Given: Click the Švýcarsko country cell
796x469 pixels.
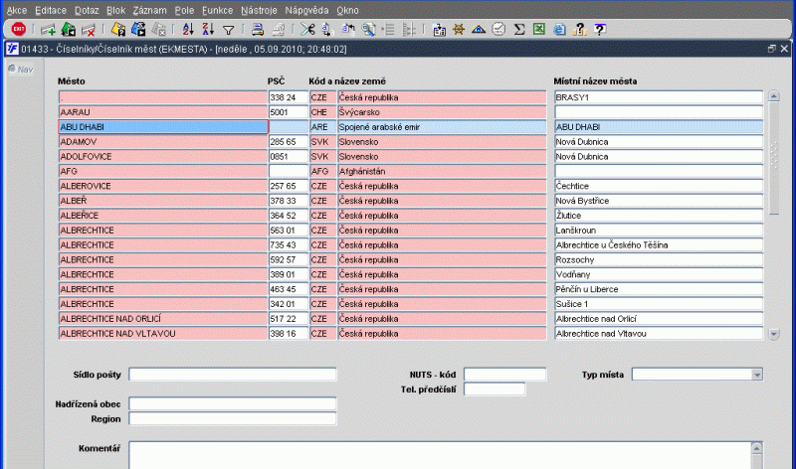Looking at the screenshot, I should click(x=442, y=112).
